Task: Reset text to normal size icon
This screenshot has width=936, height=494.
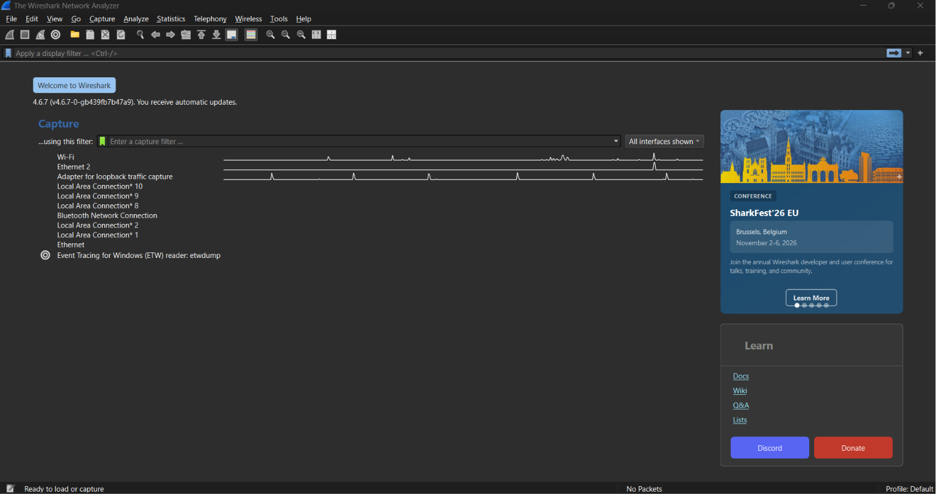Action: pyautogui.click(x=301, y=35)
